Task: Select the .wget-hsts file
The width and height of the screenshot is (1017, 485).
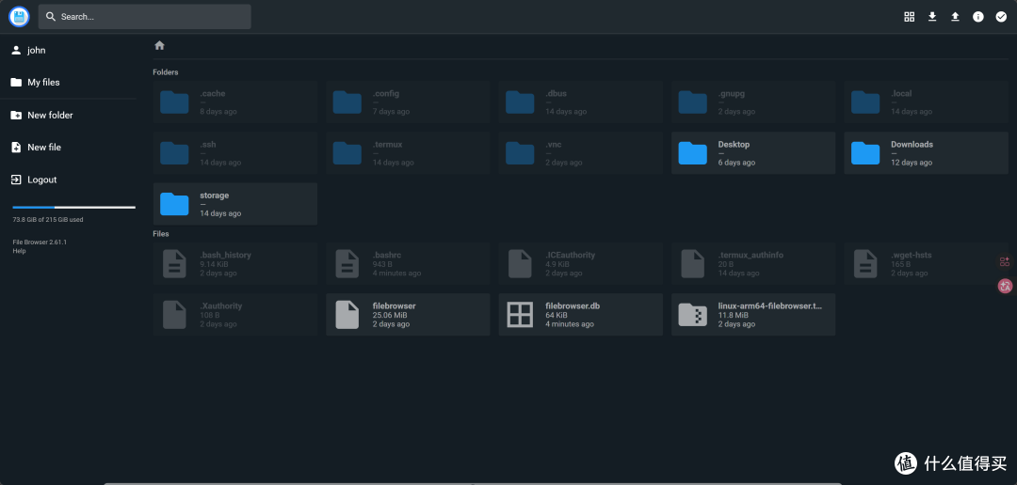Action: click(926, 263)
